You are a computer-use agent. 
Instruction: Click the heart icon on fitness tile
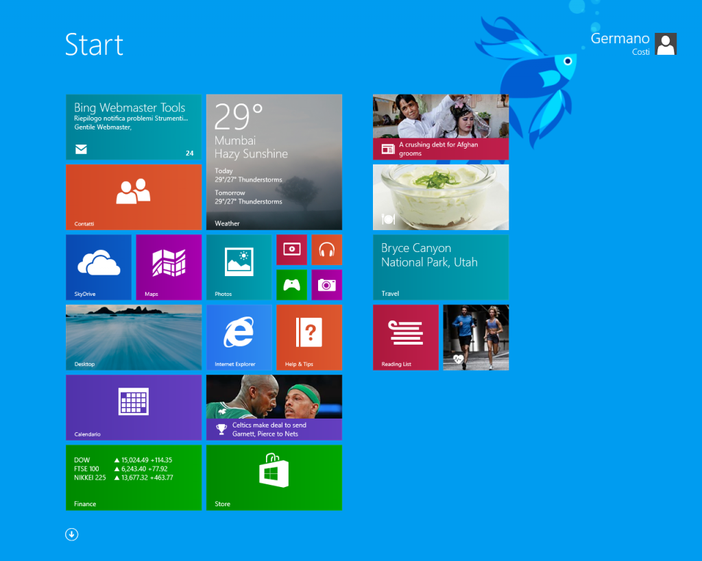[x=458, y=359]
